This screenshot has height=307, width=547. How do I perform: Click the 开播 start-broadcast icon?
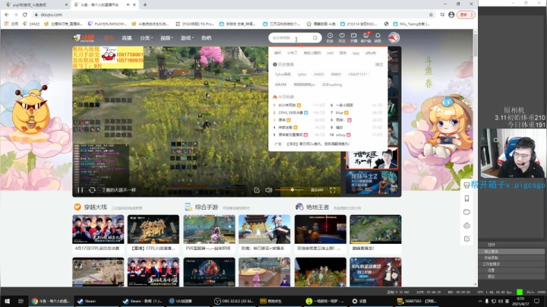point(354,37)
